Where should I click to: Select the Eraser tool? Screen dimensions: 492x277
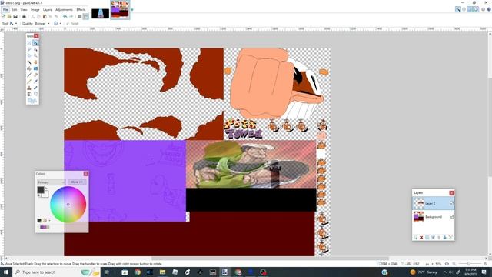[x=35, y=75]
